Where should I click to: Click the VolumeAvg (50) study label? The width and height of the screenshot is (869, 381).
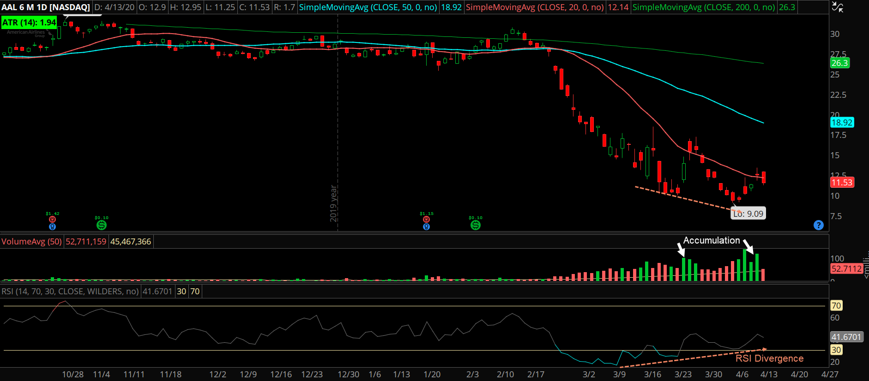point(31,241)
